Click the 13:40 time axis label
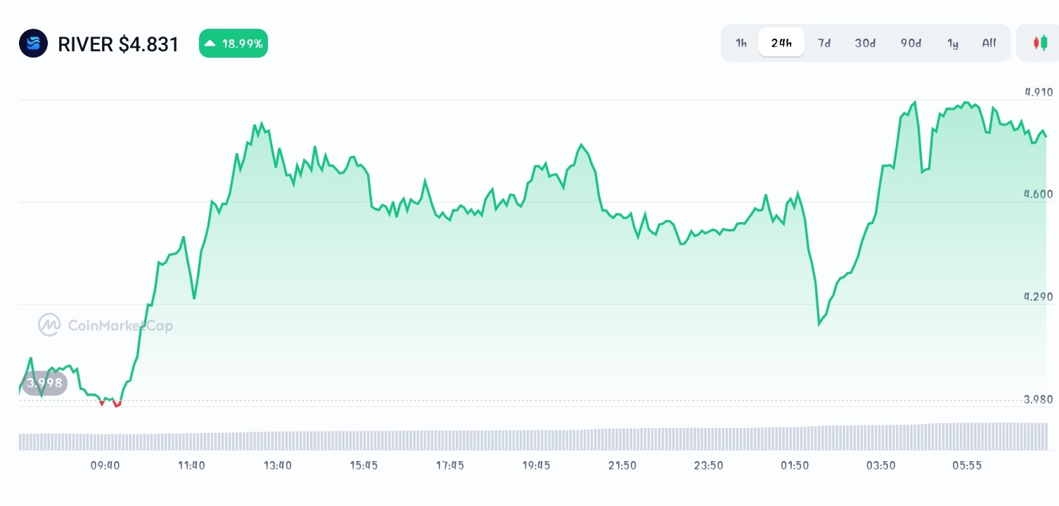This screenshot has width=1059, height=506. coord(278,465)
